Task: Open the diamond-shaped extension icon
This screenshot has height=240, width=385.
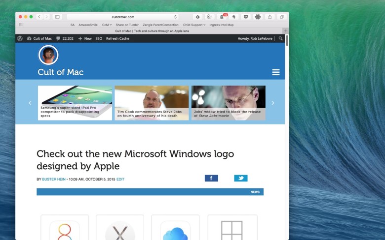Action: [x=197, y=17]
